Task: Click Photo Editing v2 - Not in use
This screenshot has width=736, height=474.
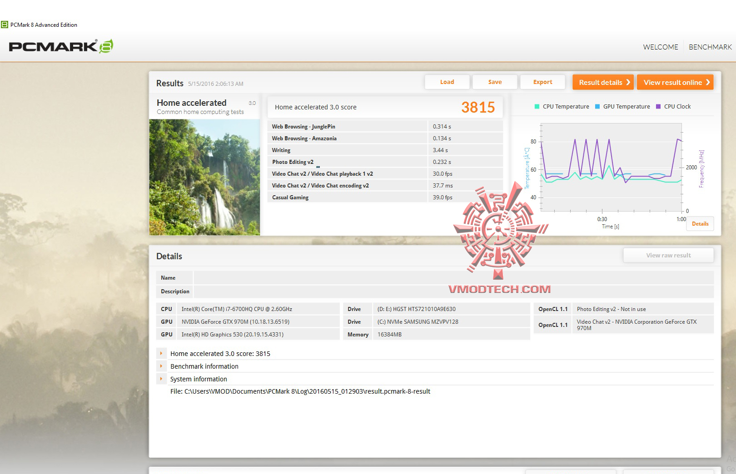Action: [611, 309]
